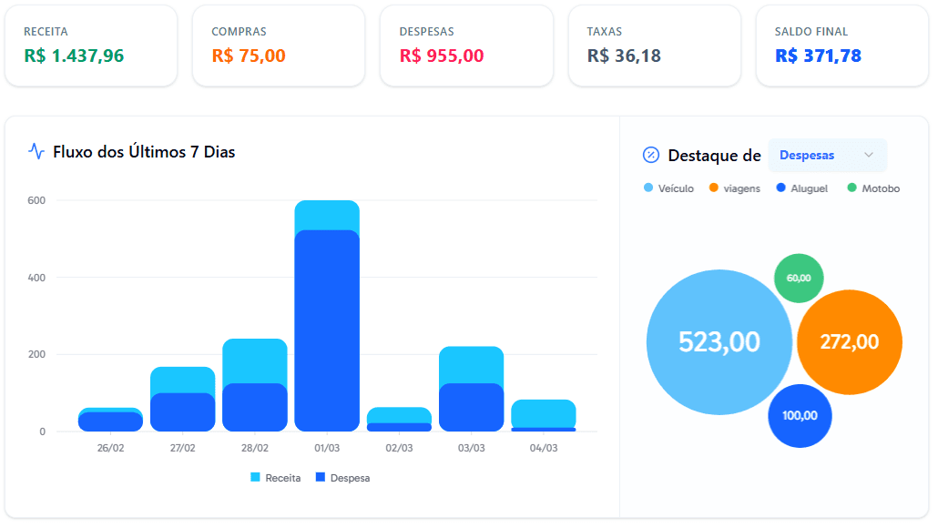The height and width of the screenshot is (528, 938).
Task: Click the Taxas R$ 36,18 card
Action: tap(654, 46)
